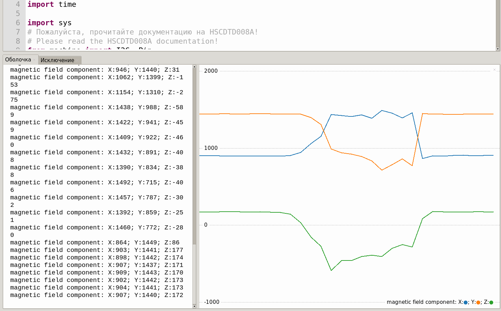Click shell line 'X:904; Y:1441; Z:173'
The width and height of the screenshot is (501, 311).
point(97,287)
